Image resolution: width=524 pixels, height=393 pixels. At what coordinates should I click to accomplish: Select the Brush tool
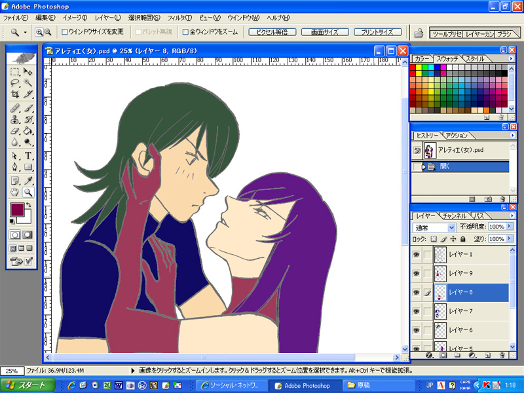coord(28,108)
